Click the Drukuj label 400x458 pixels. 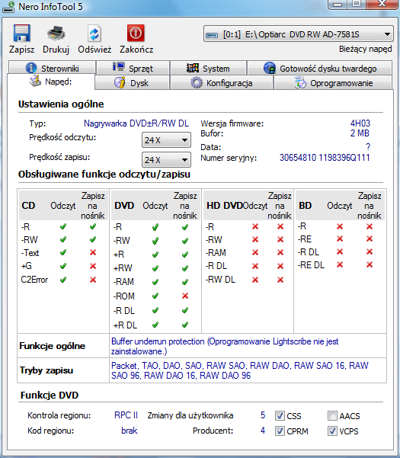click(x=56, y=50)
